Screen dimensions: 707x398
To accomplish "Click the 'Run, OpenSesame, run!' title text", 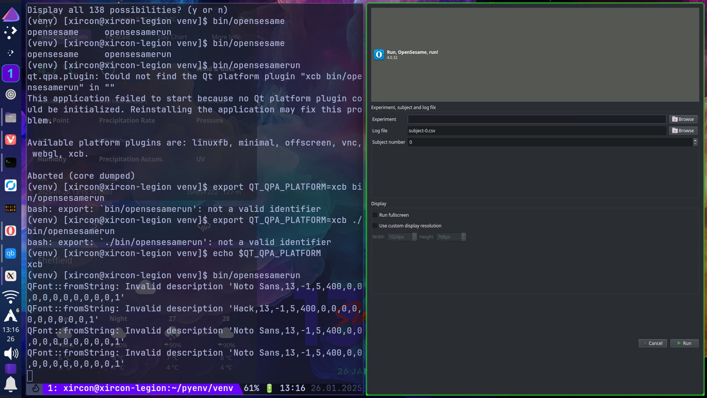I will coord(412,52).
